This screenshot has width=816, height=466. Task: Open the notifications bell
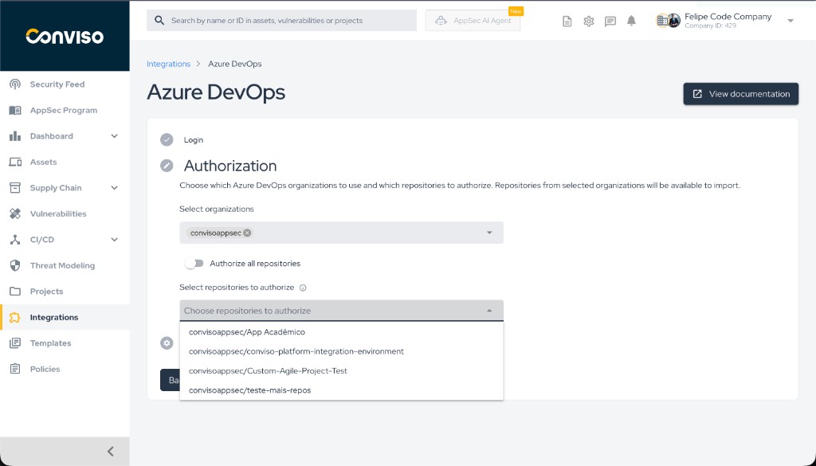[x=631, y=21]
